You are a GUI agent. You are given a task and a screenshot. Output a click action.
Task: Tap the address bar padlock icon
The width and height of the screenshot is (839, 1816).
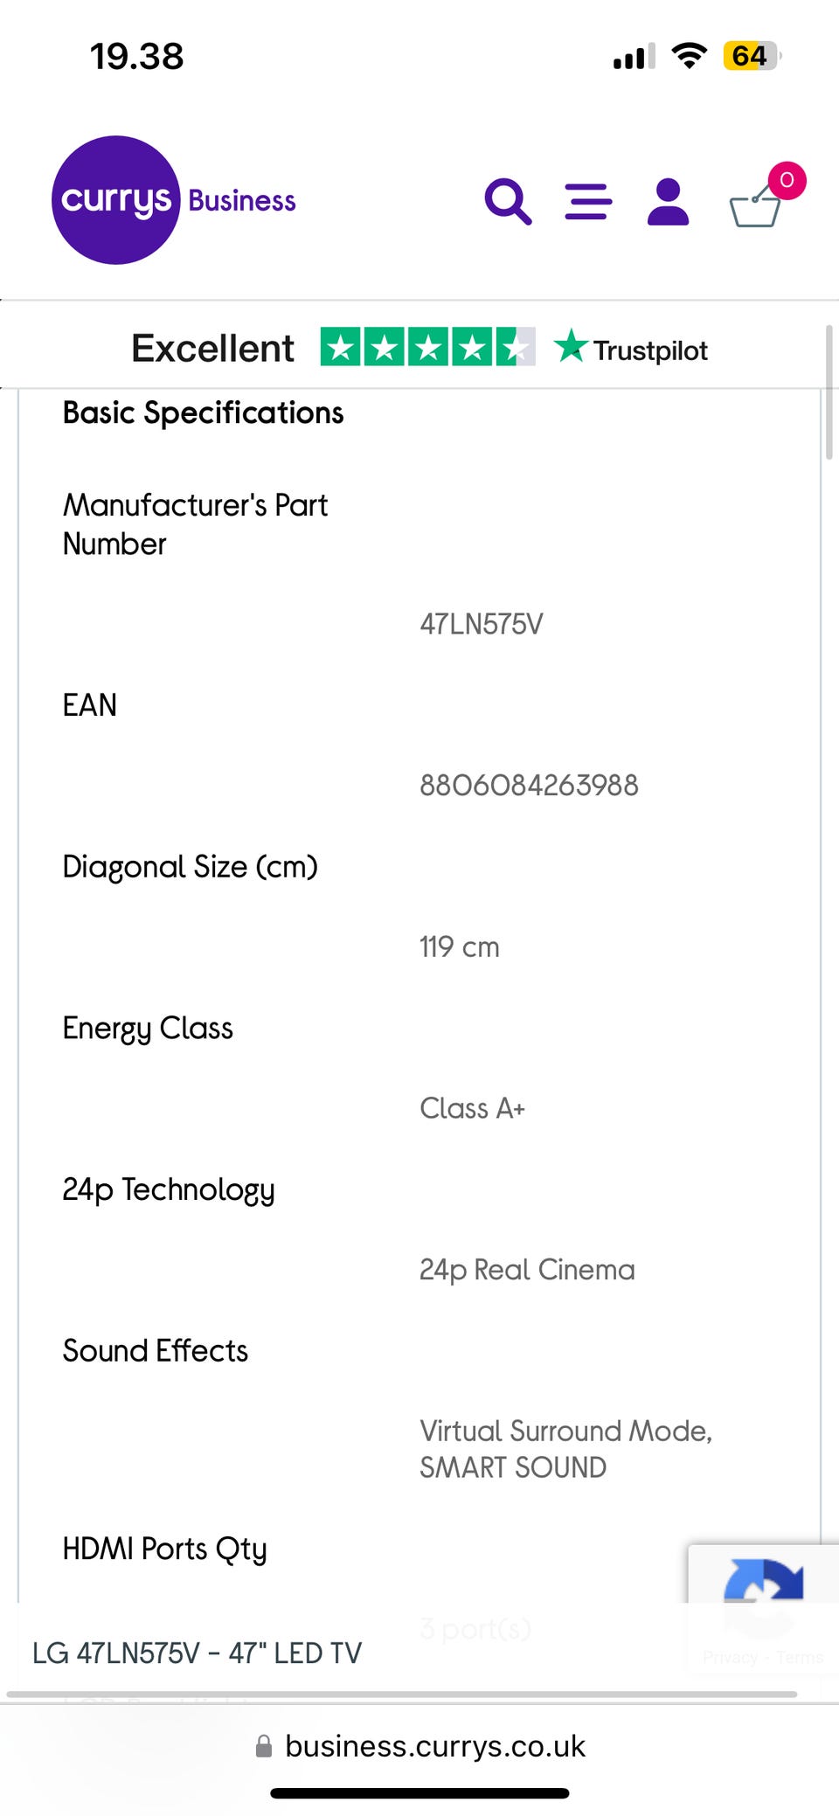263,1746
